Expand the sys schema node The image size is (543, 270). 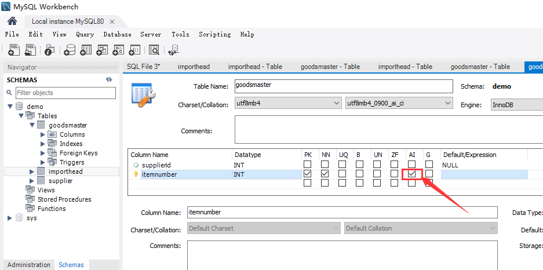[x=10, y=218]
